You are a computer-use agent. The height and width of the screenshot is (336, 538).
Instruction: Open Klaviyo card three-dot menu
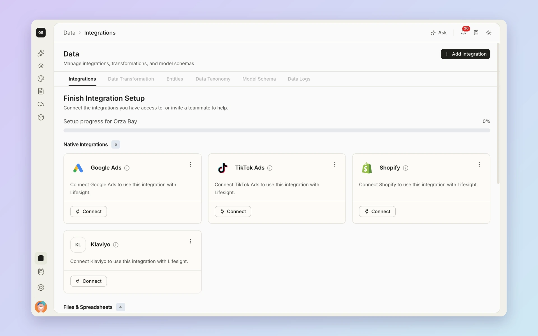[x=191, y=241]
